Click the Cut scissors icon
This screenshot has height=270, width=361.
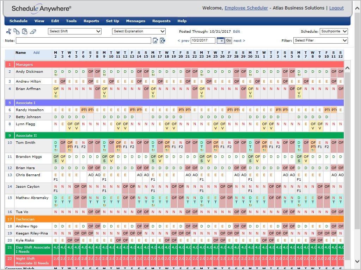[x=8, y=31]
